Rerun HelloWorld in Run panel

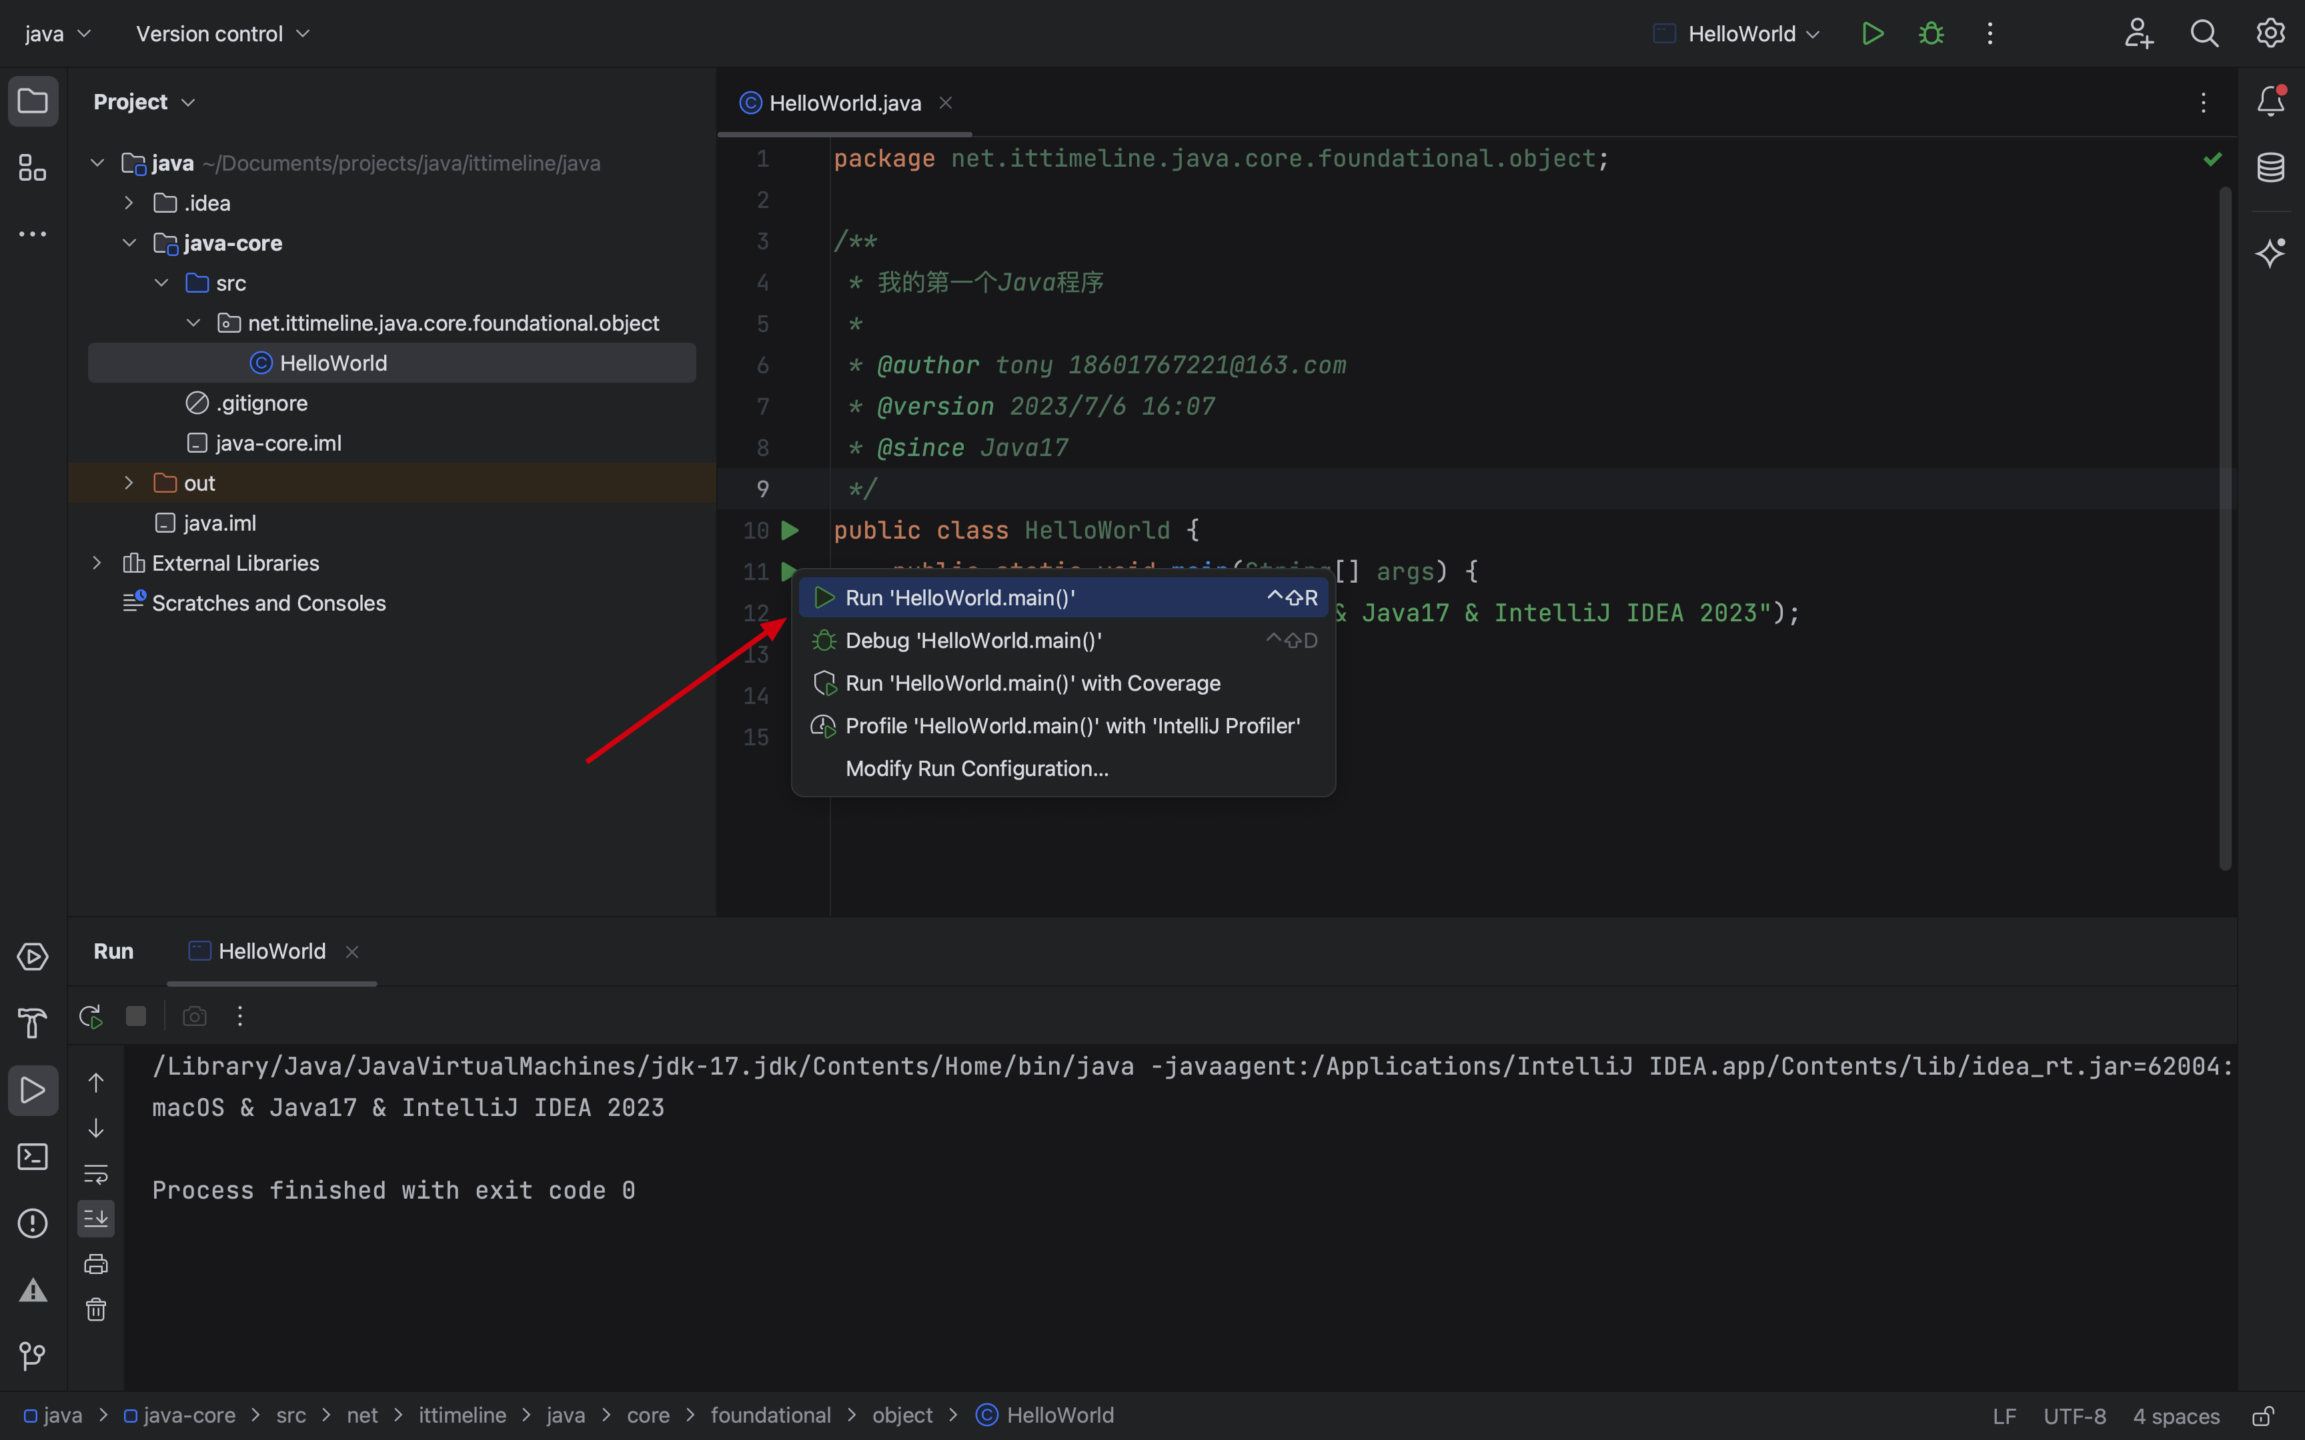(91, 1016)
